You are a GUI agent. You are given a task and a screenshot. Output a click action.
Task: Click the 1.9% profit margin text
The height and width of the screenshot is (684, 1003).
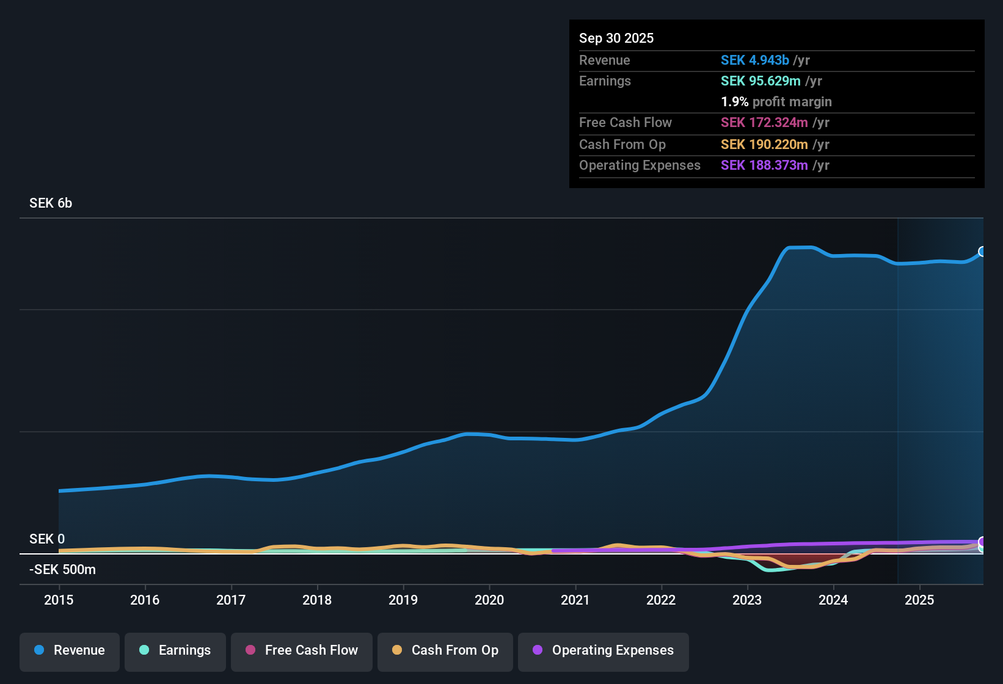[x=776, y=102]
